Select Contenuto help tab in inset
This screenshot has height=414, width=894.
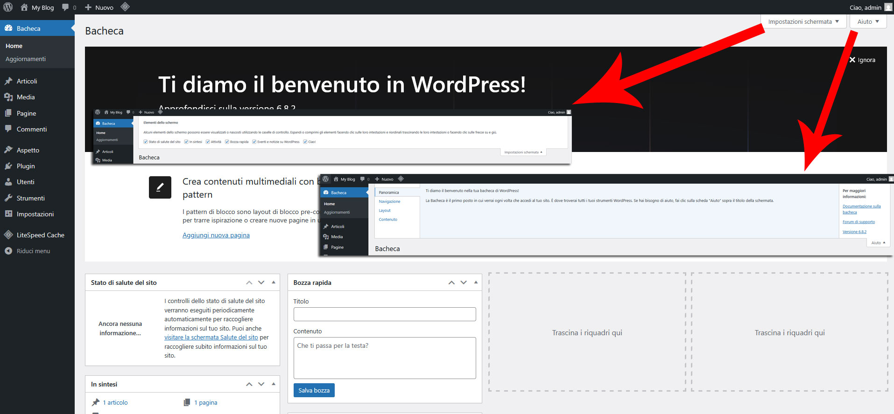(x=388, y=220)
